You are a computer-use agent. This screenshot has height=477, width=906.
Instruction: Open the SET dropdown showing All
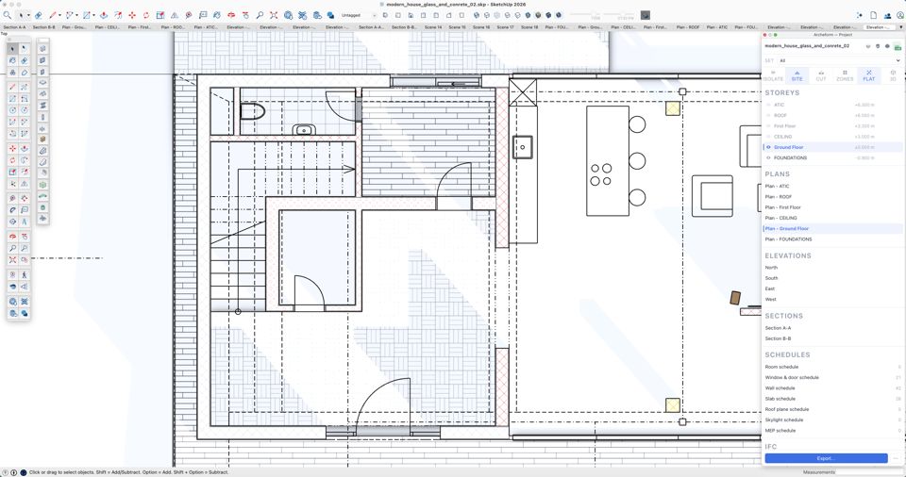click(x=840, y=60)
